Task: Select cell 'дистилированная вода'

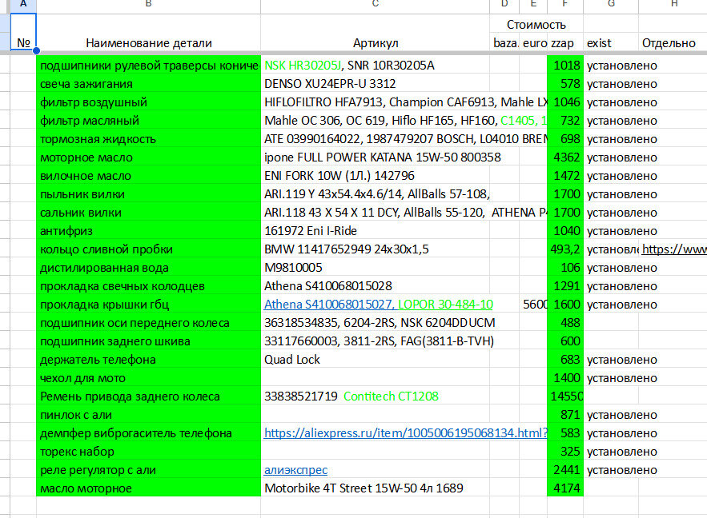Action: point(148,268)
